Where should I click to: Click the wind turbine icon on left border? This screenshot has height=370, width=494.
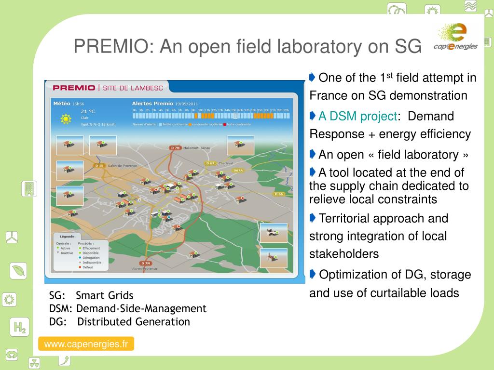point(12,237)
